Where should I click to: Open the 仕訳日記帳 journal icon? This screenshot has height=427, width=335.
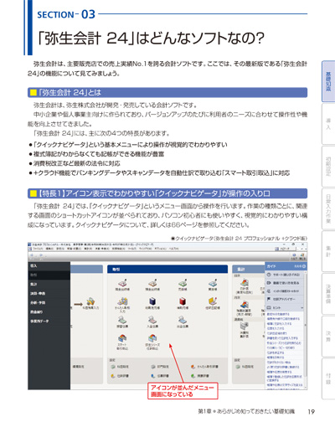point(213,303)
